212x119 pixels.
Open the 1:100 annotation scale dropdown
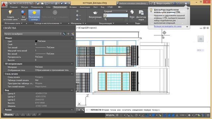pyautogui.click(x=183, y=115)
